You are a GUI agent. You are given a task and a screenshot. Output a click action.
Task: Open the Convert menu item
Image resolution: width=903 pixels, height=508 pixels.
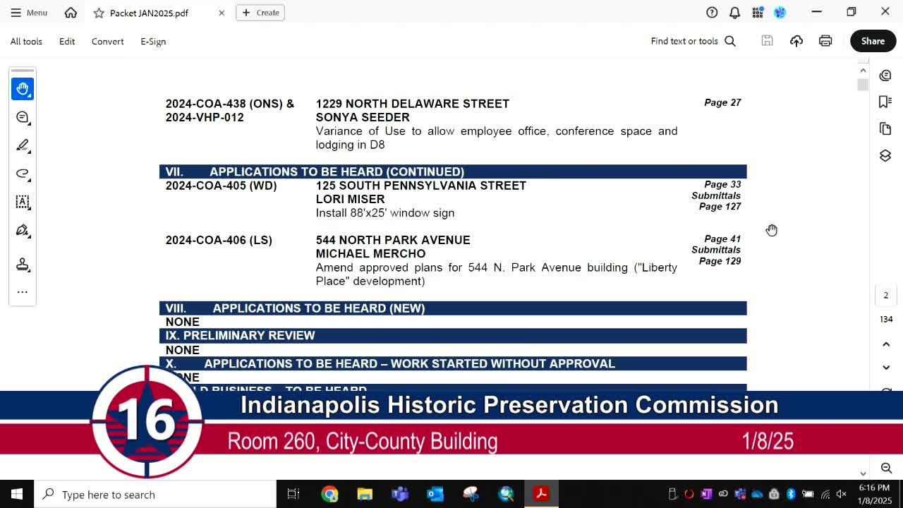coord(108,42)
